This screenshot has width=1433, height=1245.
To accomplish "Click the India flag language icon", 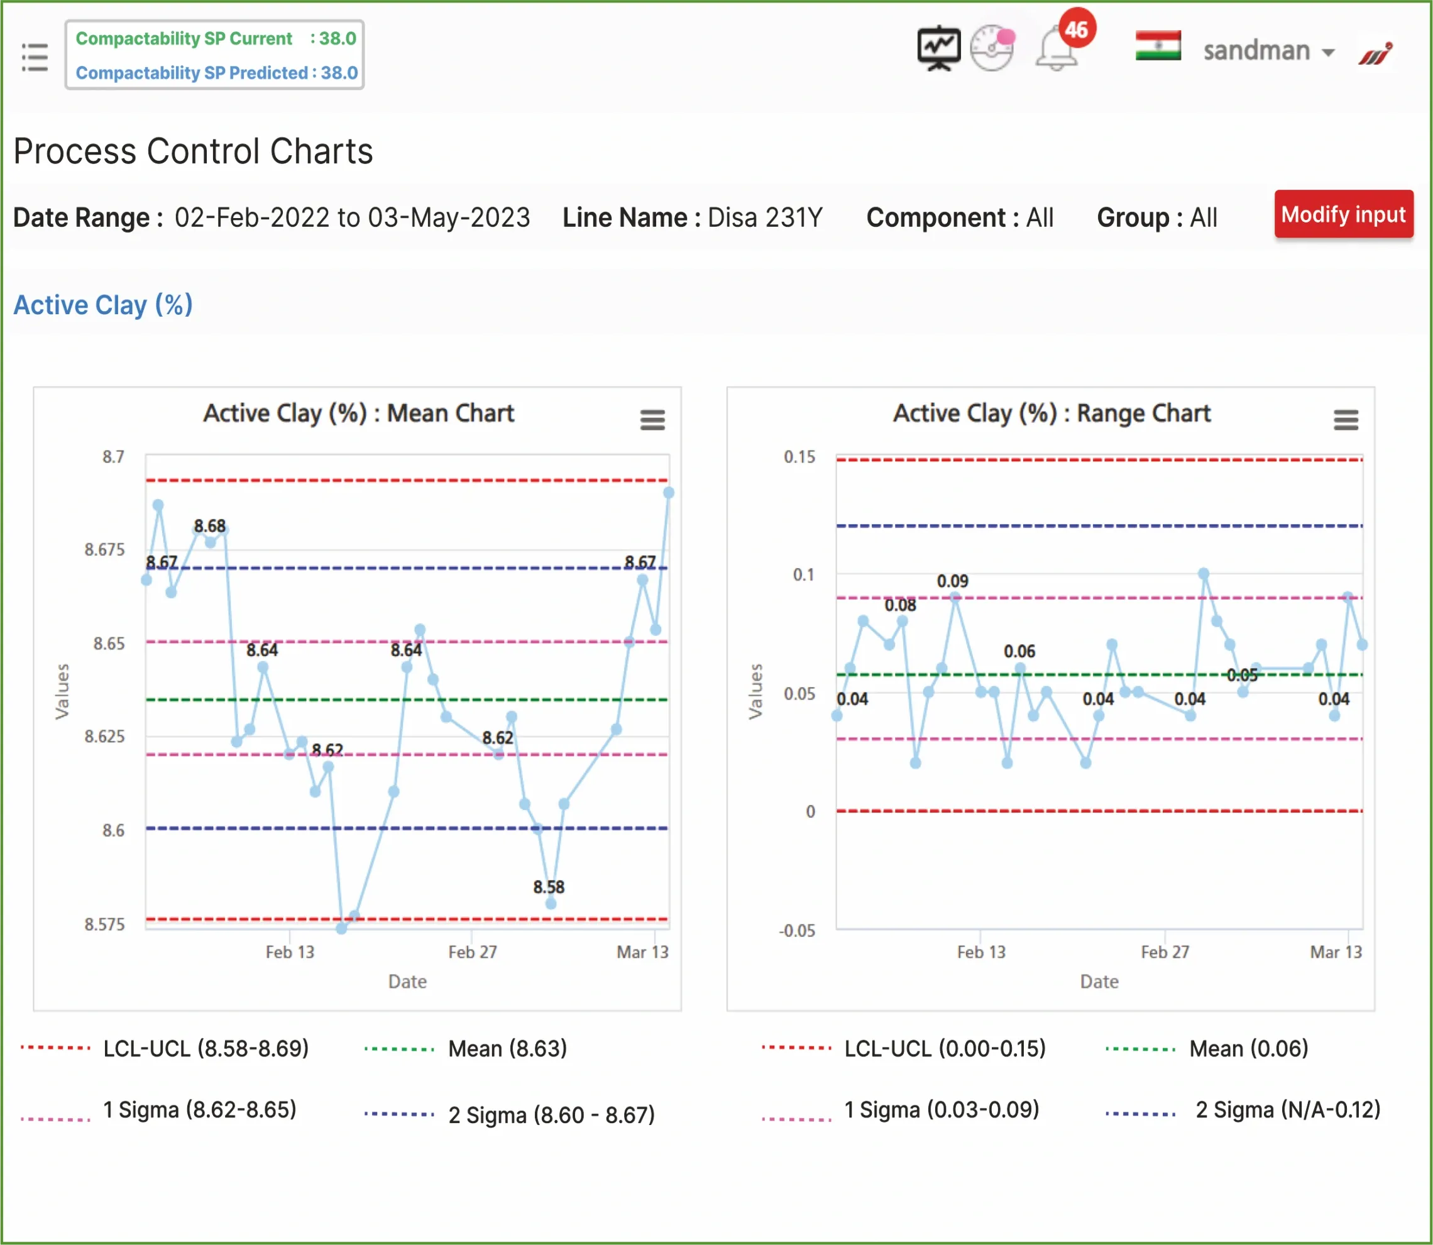I will click(1158, 46).
